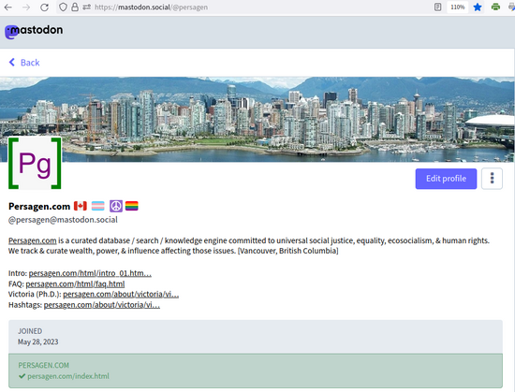515x392 pixels.
Task: Open the tracking protection shield icon
Action: click(63, 7)
